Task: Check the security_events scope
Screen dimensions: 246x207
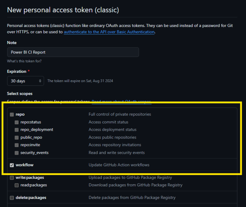Action: pyautogui.click(x=17, y=153)
